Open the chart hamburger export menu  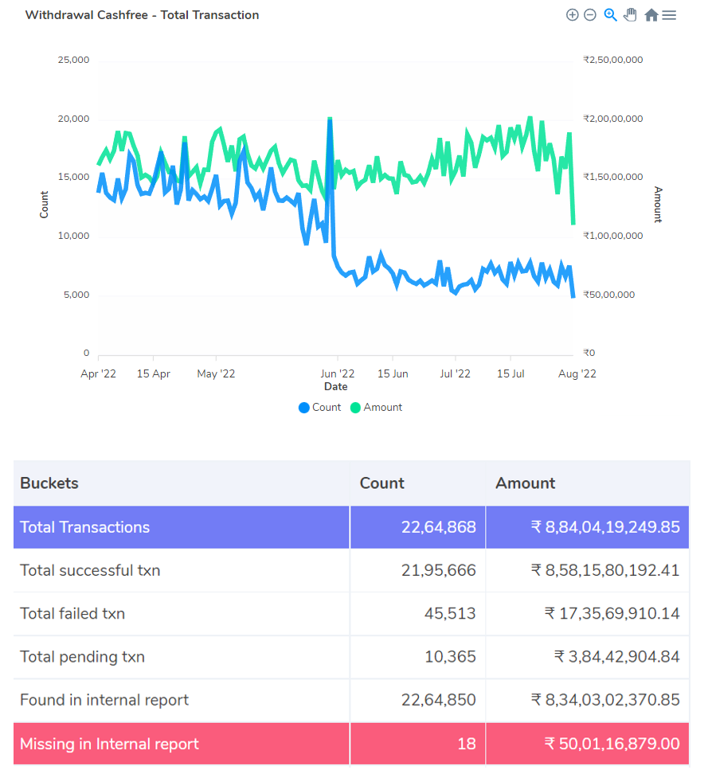point(669,15)
